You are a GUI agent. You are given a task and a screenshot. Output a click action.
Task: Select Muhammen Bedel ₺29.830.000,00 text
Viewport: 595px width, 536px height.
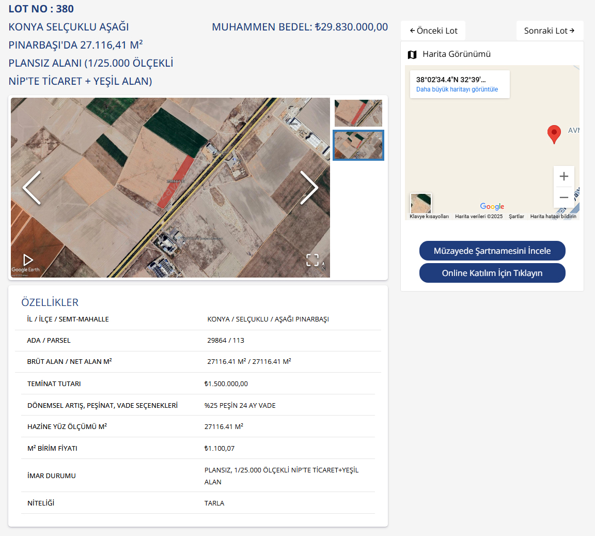pos(300,27)
